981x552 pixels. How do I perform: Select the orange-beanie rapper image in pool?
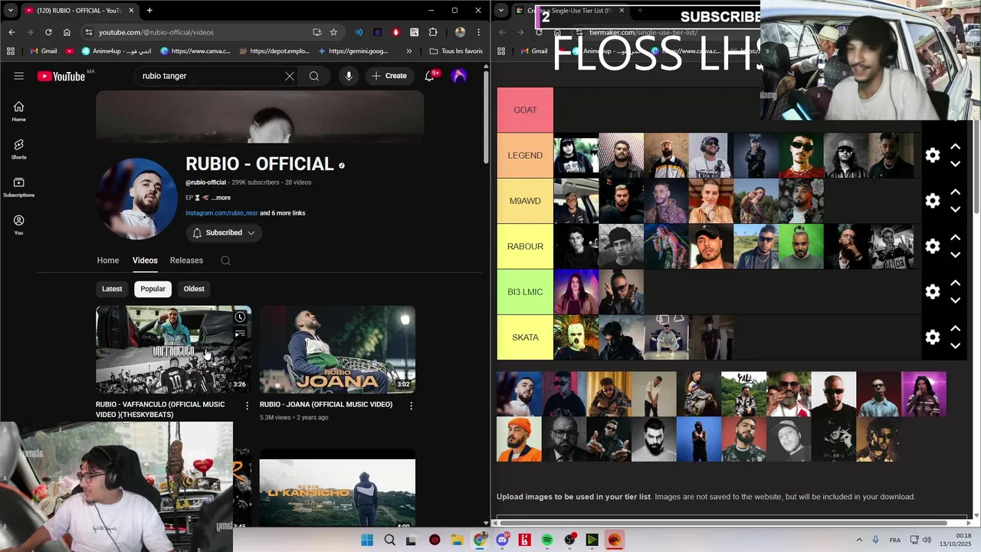519,439
